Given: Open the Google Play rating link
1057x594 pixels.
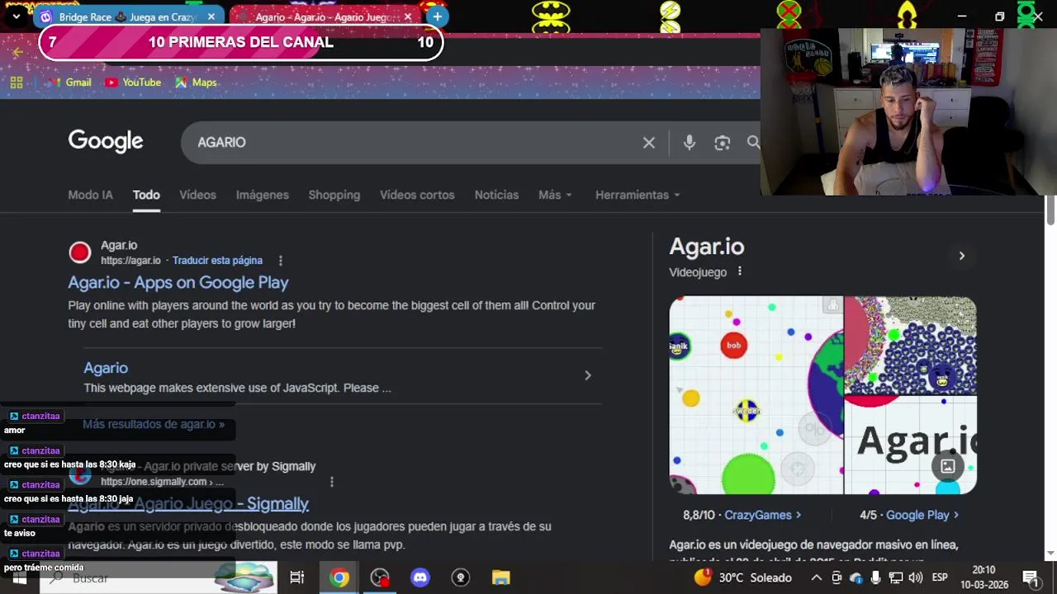Looking at the screenshot, I should 922,515.
